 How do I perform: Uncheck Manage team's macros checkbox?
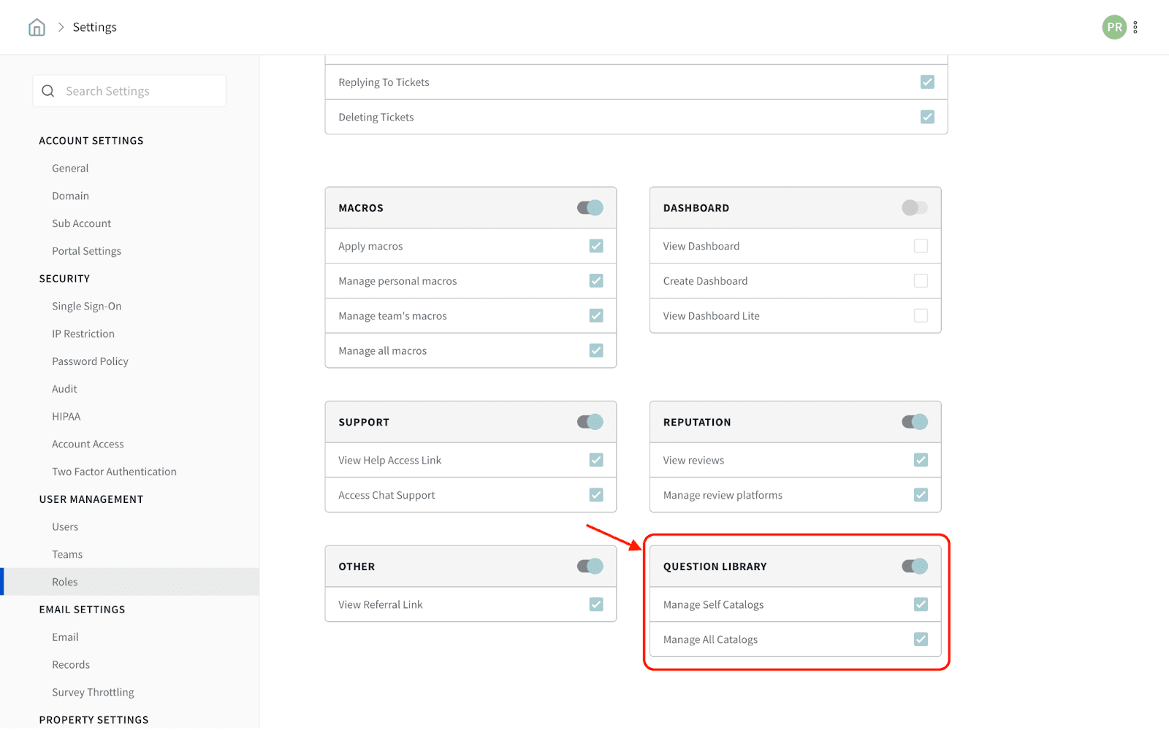click(x=596, y=315)
